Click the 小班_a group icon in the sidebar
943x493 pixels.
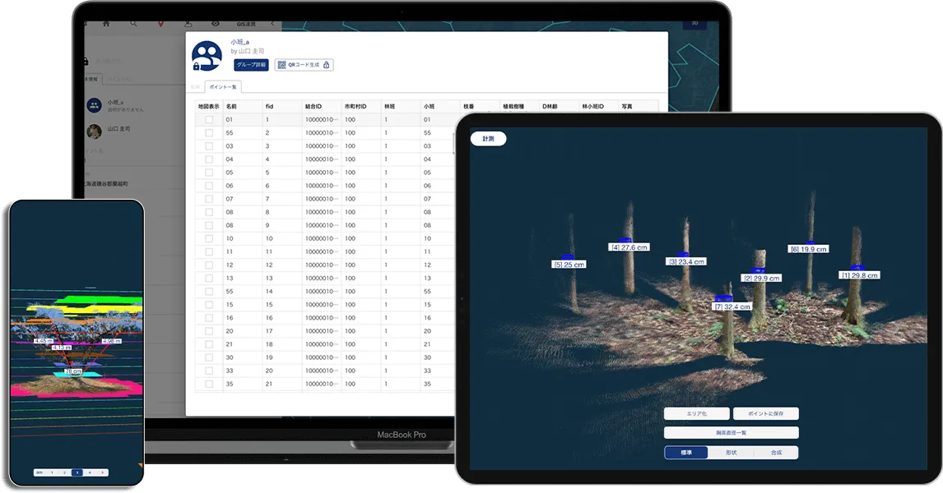95,104
